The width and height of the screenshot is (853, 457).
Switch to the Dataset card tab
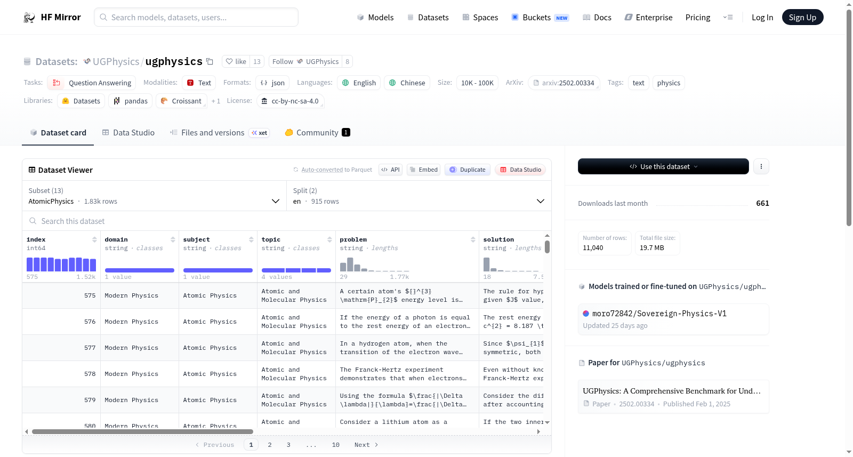pyautogui.click(x=58, y=133)
